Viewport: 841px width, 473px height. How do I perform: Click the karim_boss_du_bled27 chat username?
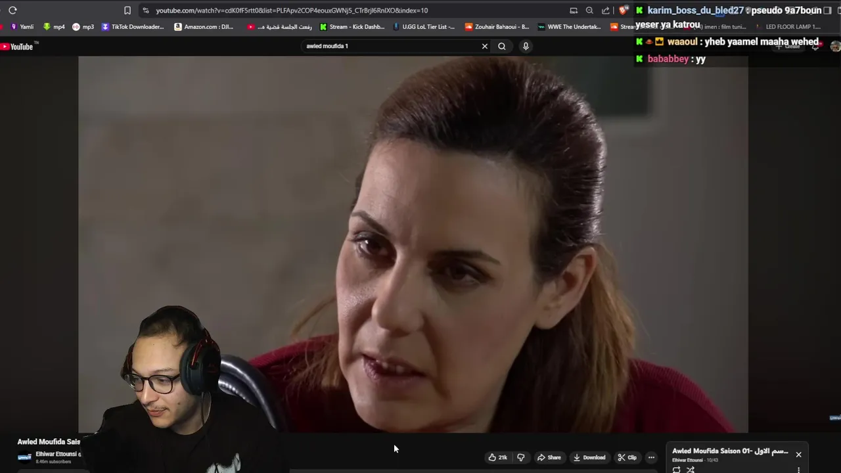[x=695, y=11]
